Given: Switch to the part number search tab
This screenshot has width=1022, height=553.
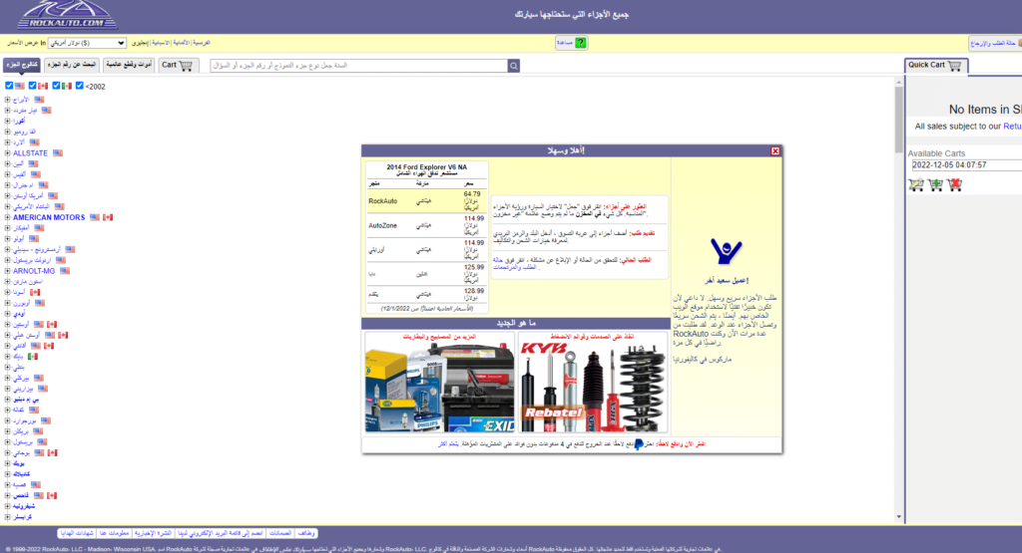Looking at the screenshot, I should click(x=72, y=65).
